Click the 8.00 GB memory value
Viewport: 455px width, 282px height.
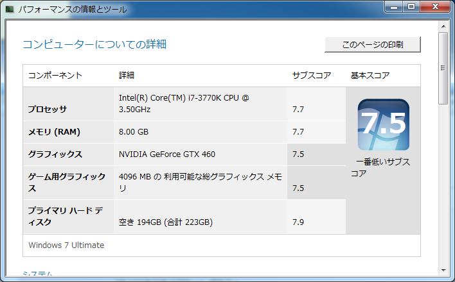pos(134,132)
